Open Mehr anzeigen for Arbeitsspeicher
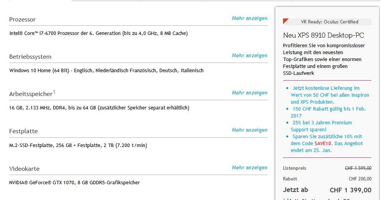 click(x=249, y=93)
